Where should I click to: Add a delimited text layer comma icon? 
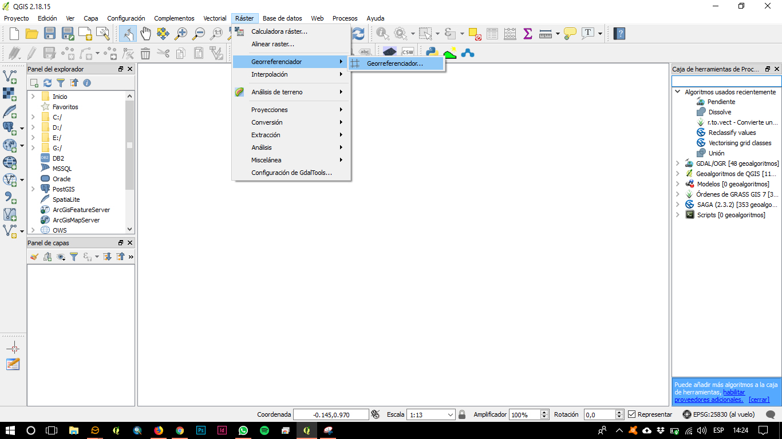coord(10,197)
